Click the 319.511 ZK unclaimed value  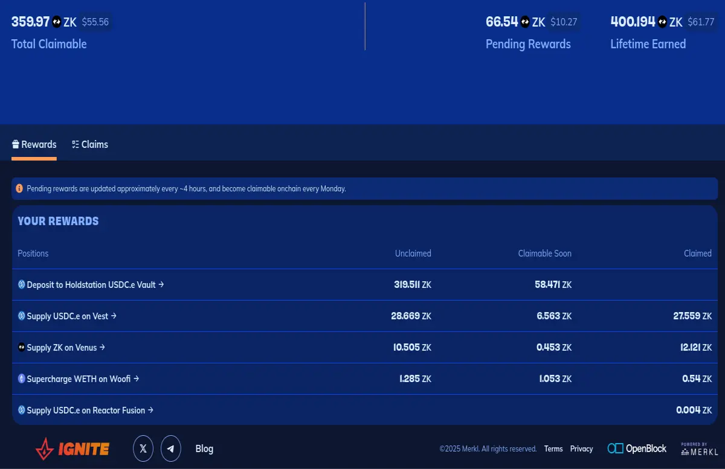pyautogui.click(x=413, y=285)
